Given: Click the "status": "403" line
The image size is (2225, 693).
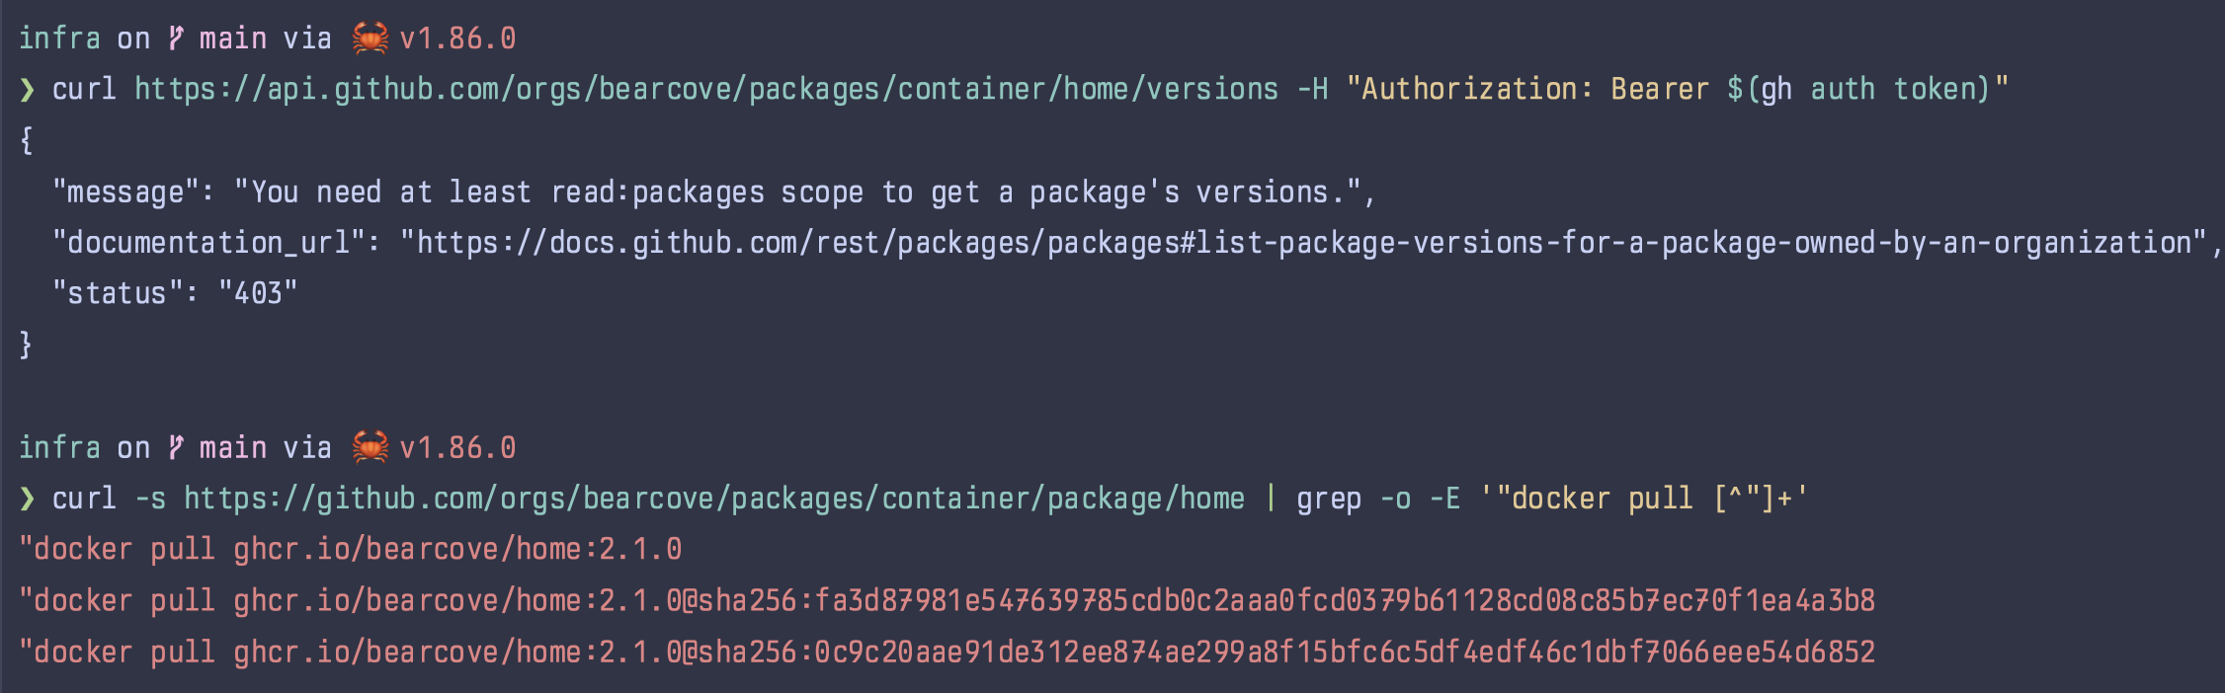Looking at the screenshot, I should [175, 293].
